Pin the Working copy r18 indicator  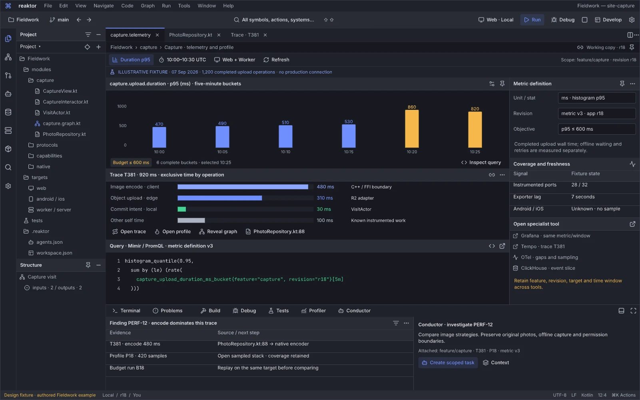632,47
